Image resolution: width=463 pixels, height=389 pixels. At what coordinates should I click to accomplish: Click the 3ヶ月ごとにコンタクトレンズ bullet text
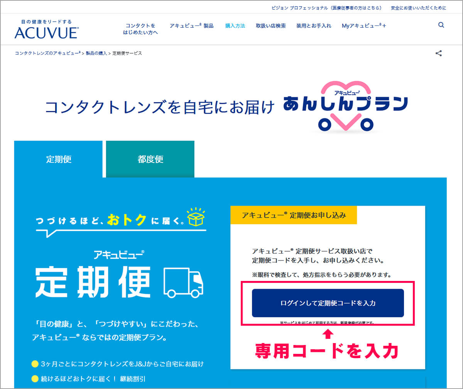(x=122, y=364)
